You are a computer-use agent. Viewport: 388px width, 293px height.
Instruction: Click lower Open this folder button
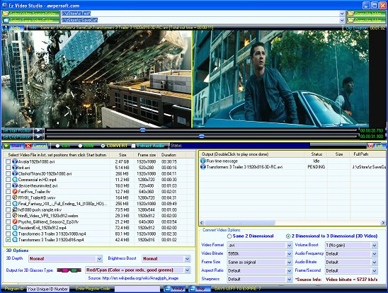(x=366, y=21)
